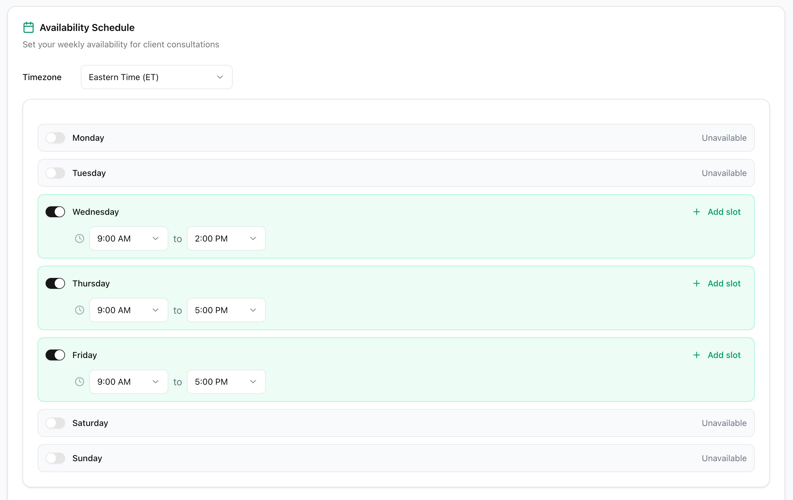This screenshot has width=793, height=500.
Task: Open Wednesday's 2:00 PM end time dropdown
Action: [226, 238]
